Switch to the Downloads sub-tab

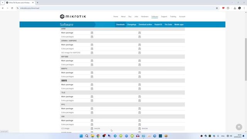pos(120,25)
